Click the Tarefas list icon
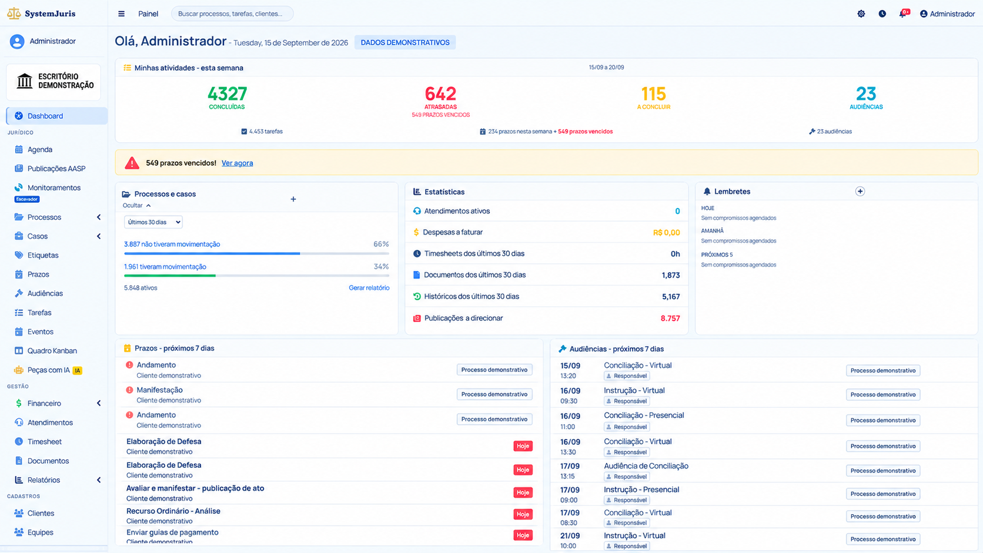 click(19, 313)
